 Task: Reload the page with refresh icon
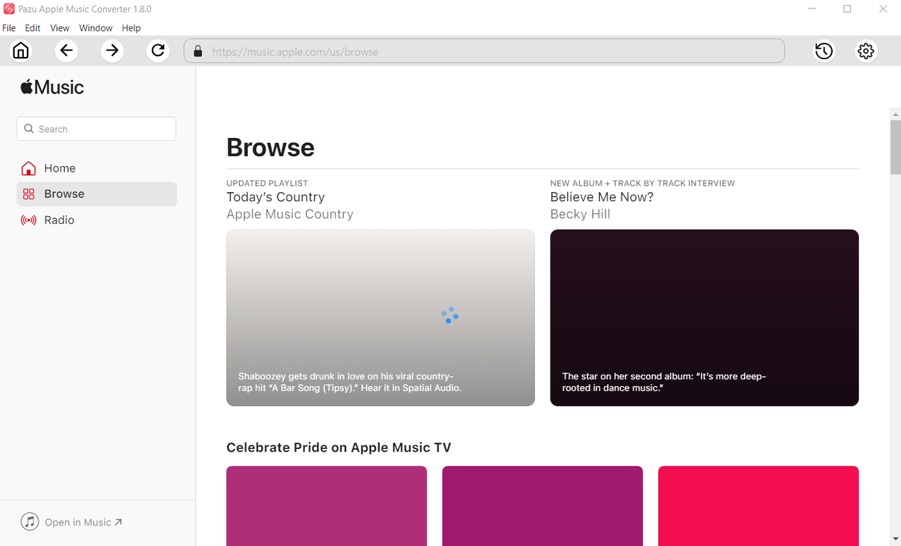[x=158, y=51]
